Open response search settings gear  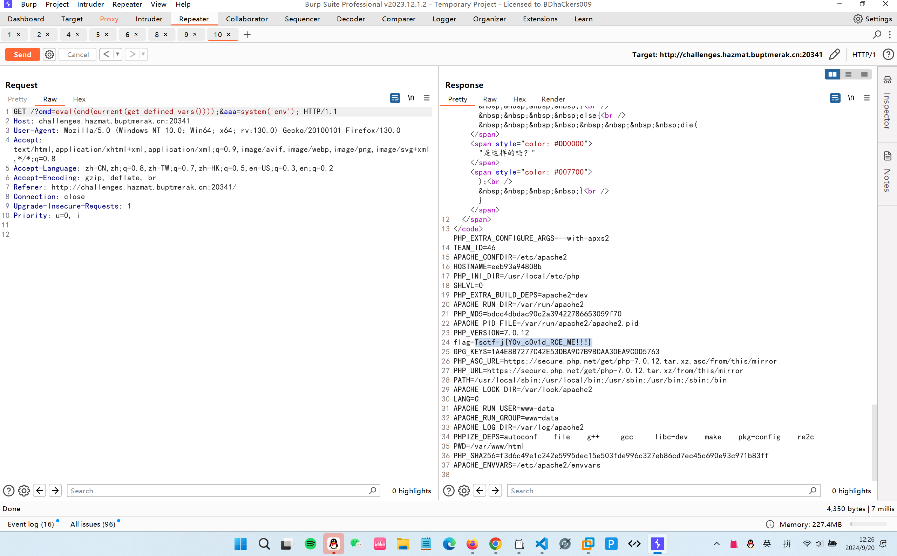[464, 491]
